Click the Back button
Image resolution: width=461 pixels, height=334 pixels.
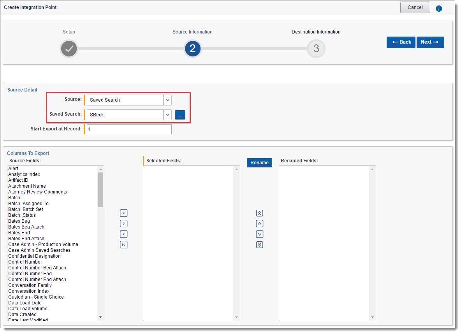401,42
